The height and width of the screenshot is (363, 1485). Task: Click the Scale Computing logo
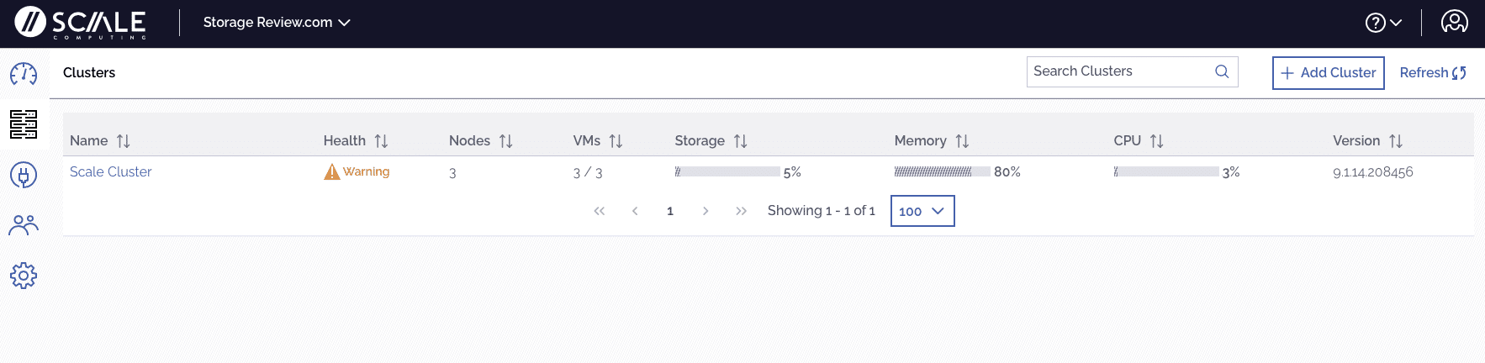81,23
